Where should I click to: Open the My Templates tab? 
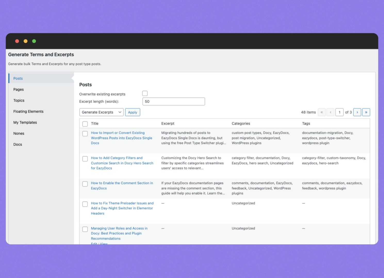coord(25,123)
